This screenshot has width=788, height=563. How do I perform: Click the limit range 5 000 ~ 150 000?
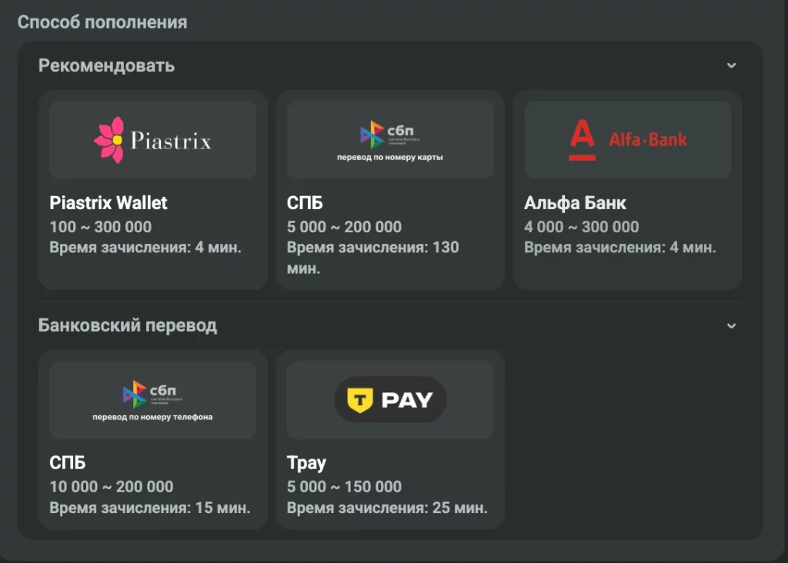point(344,487)
